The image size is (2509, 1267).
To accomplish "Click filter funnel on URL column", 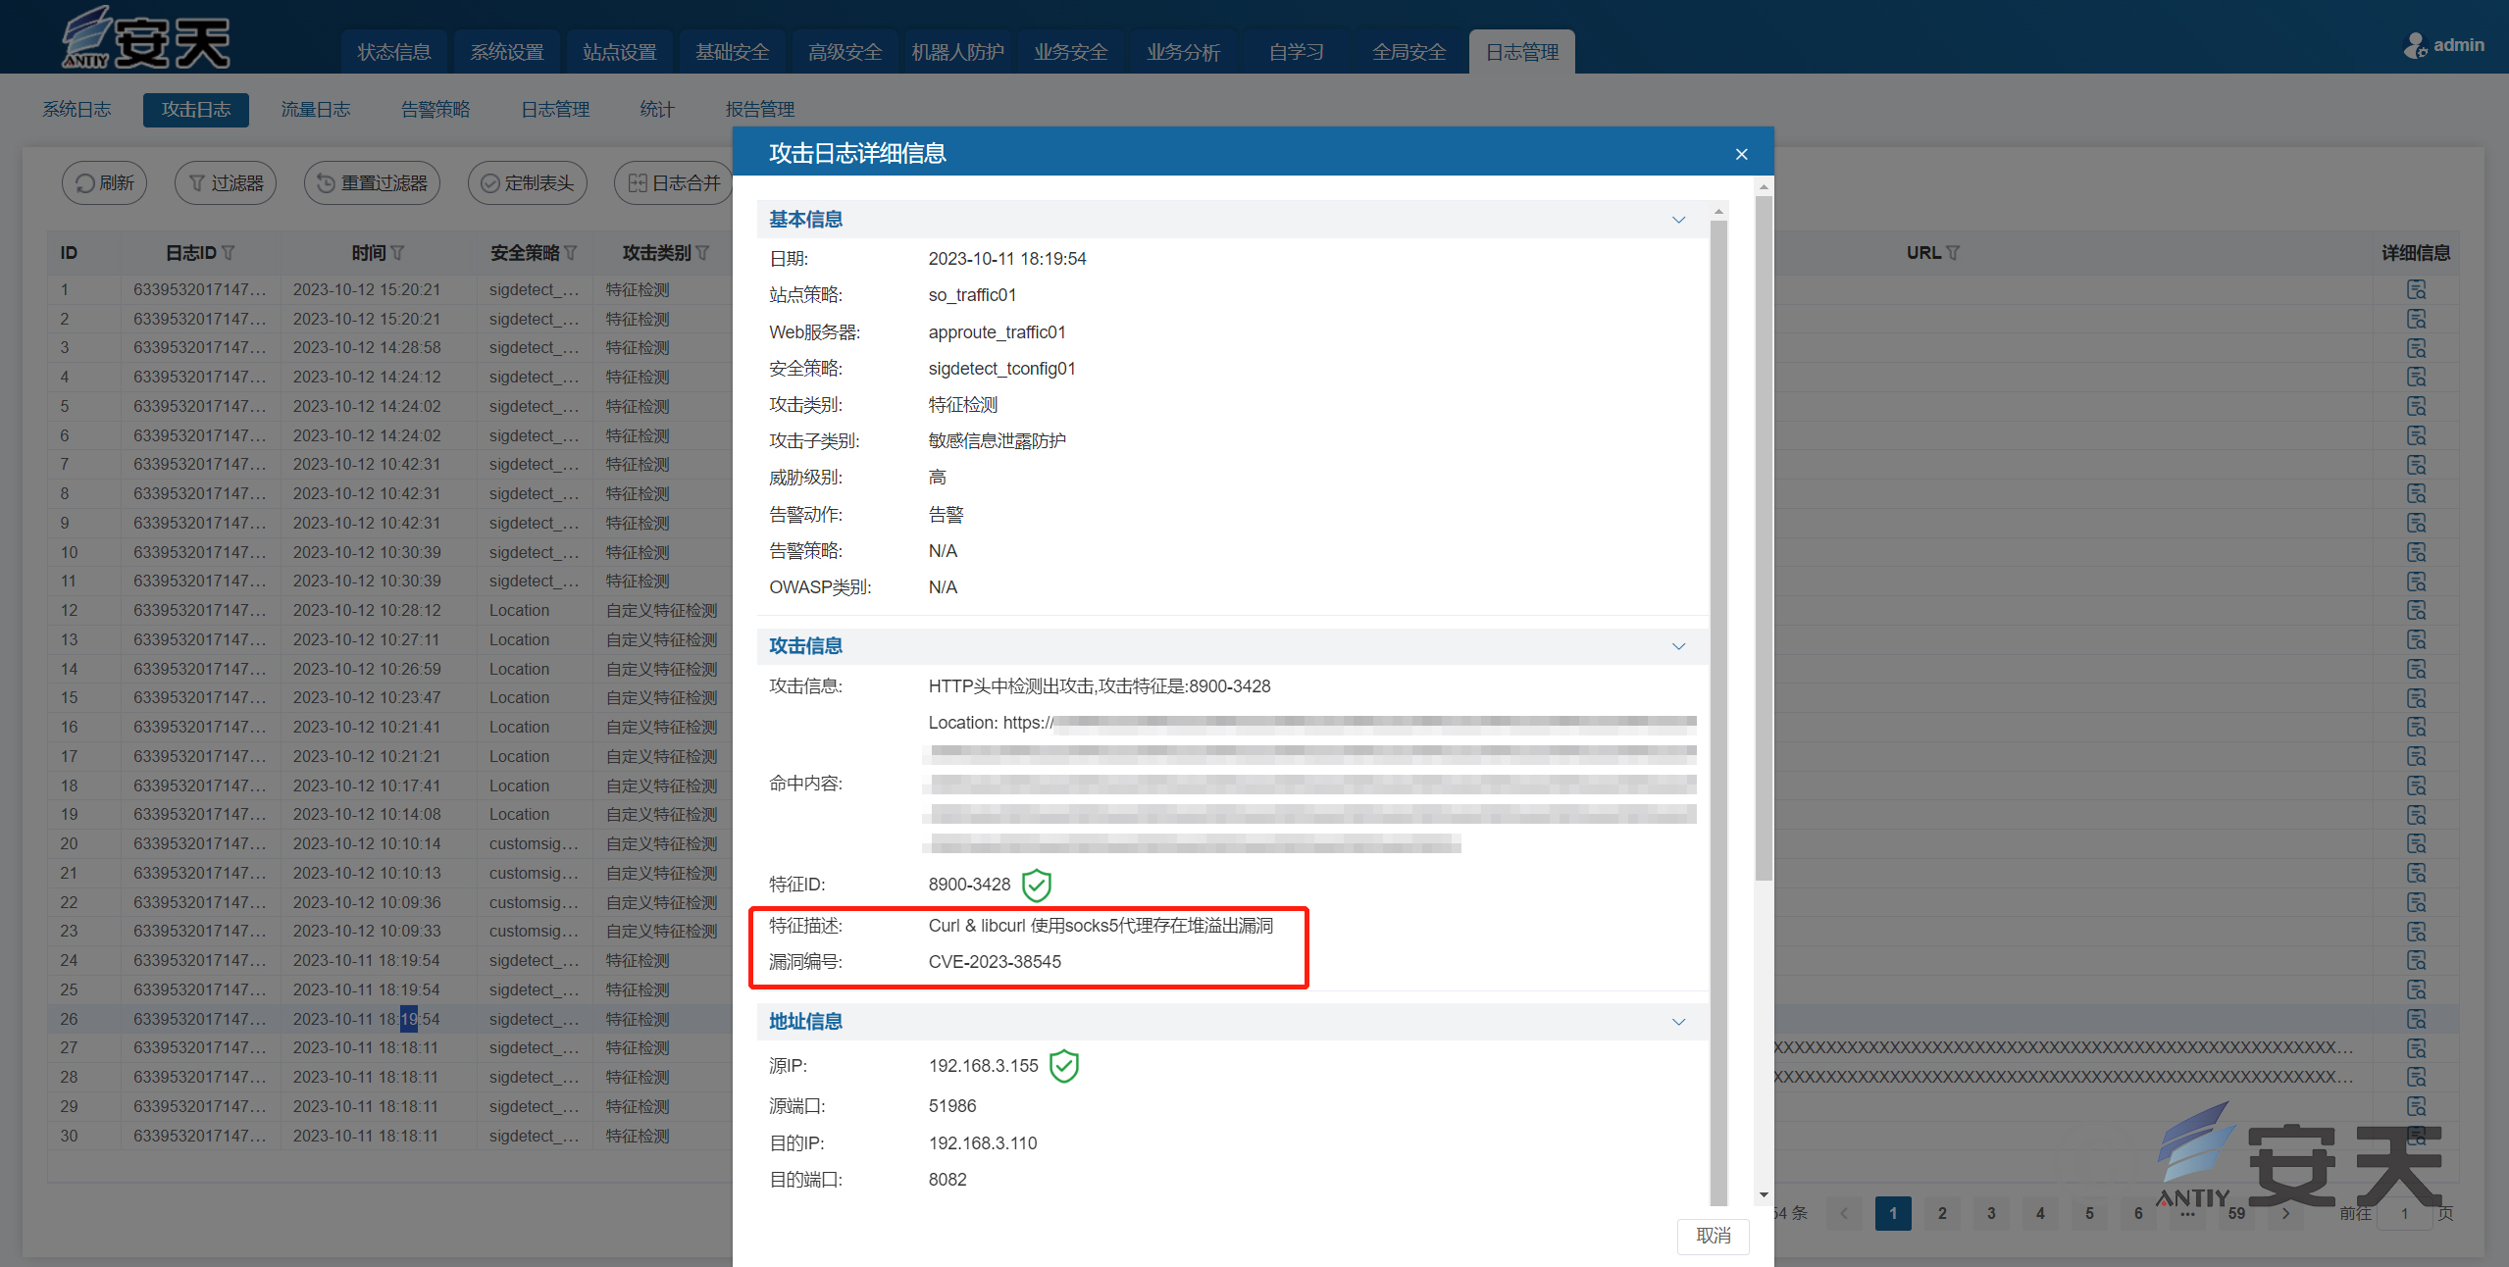I will pos(1953,253).
